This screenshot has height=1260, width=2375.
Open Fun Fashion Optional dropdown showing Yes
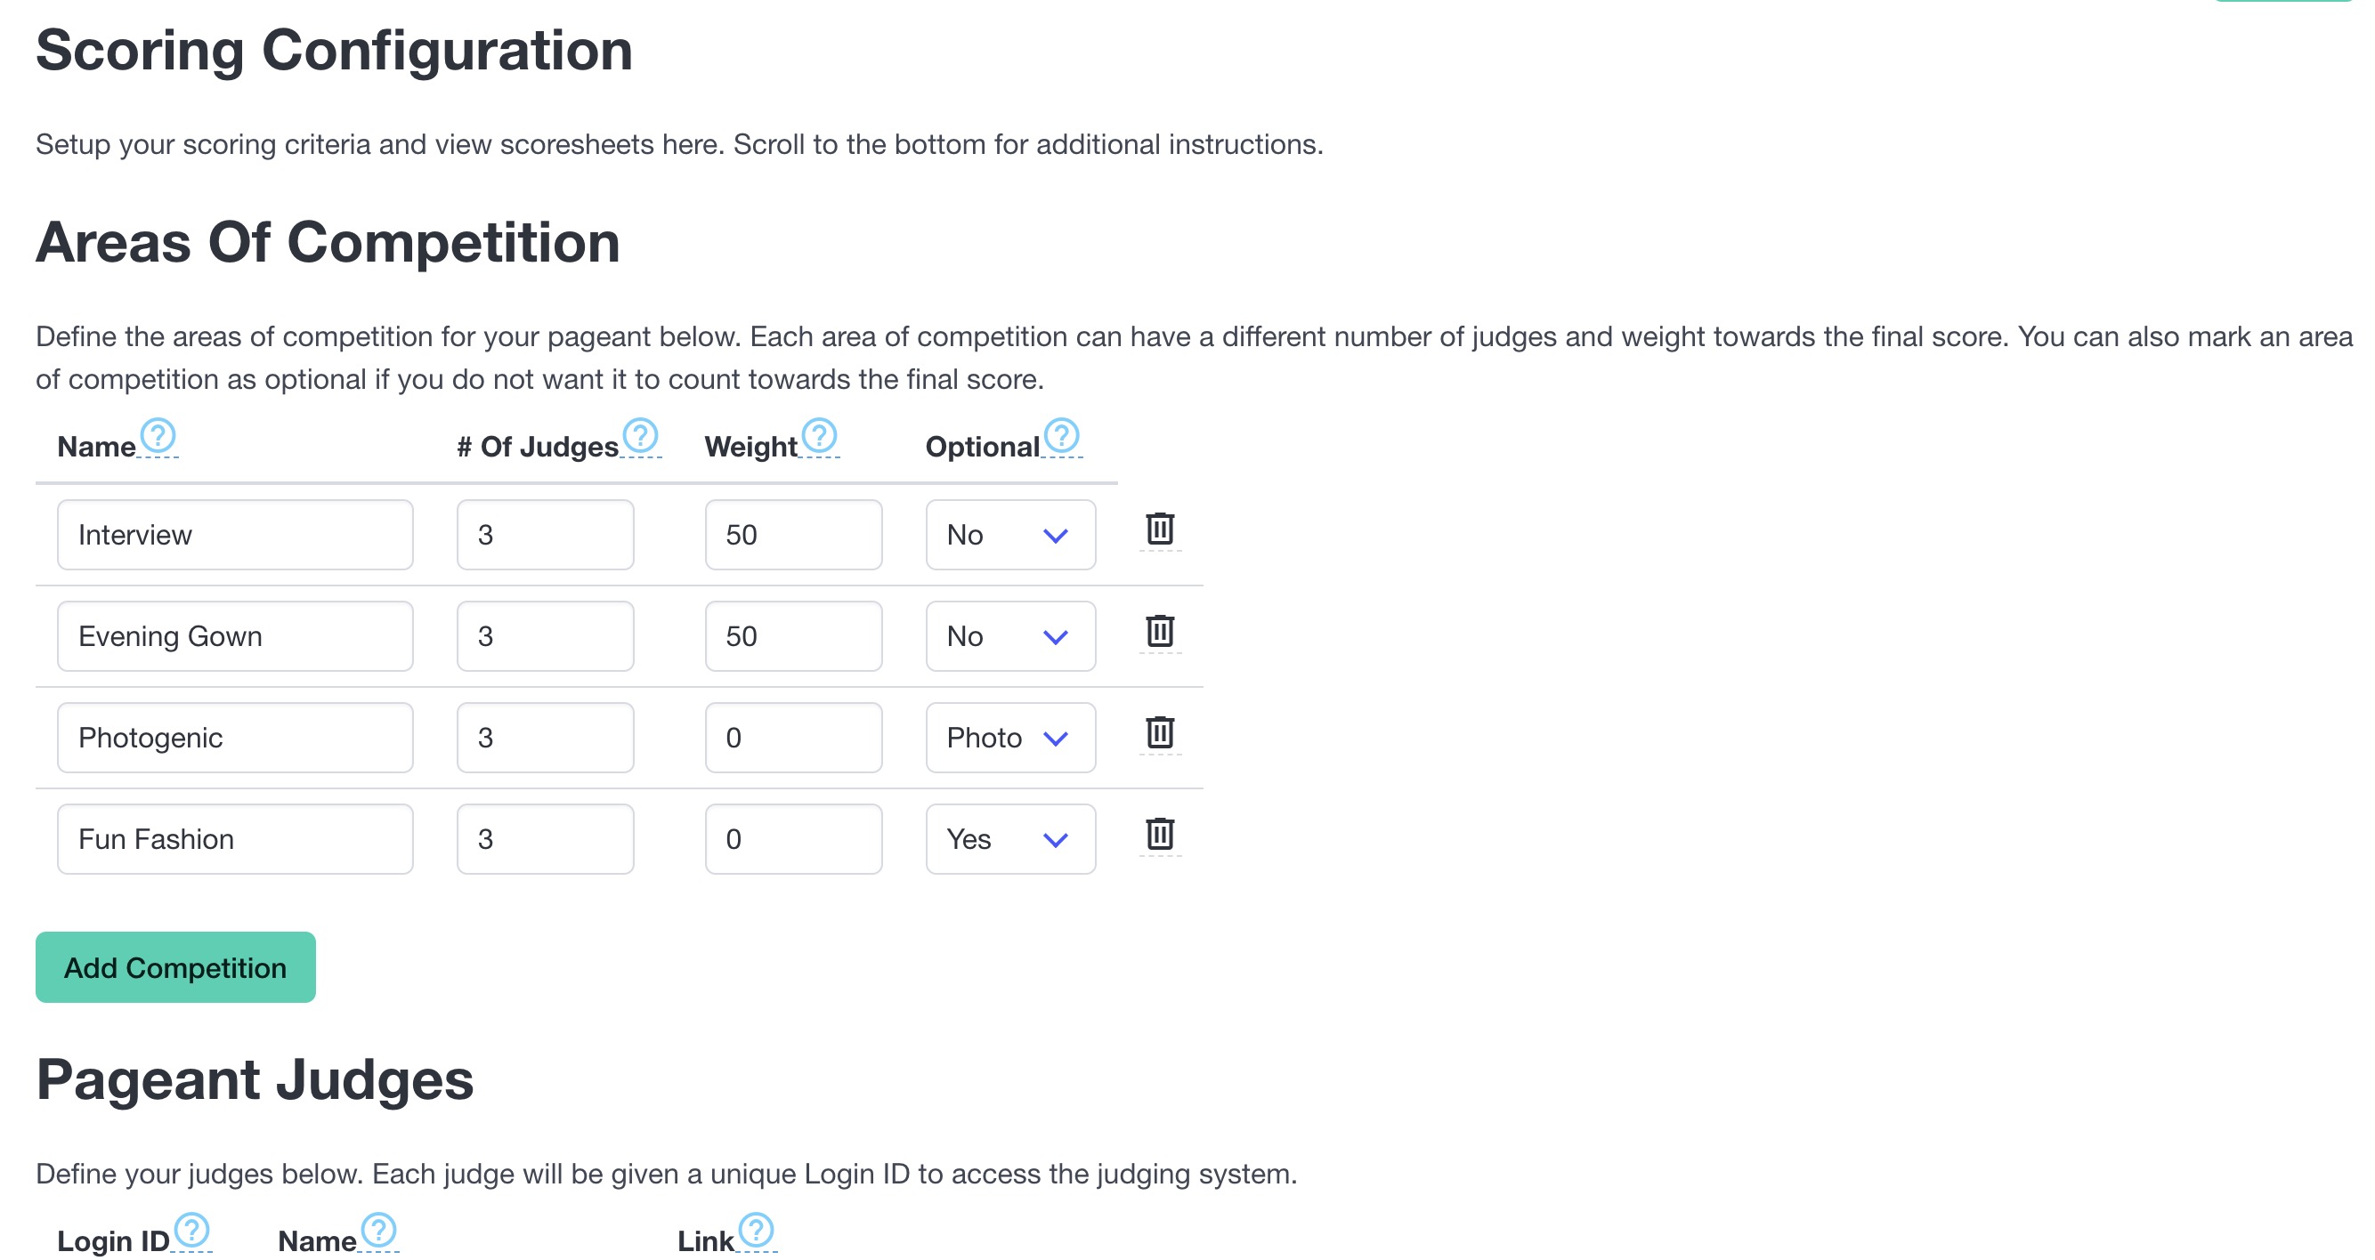[x=1009, y=839]
